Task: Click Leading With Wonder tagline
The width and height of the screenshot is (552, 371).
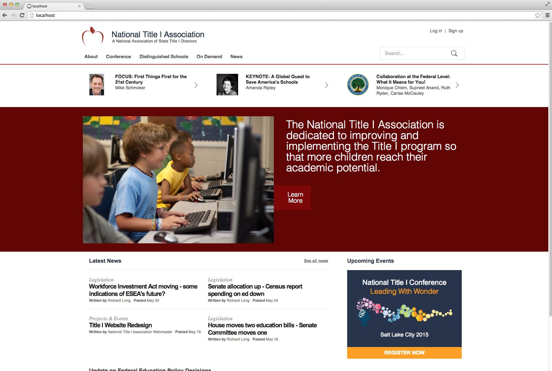Action: [404, 291]
